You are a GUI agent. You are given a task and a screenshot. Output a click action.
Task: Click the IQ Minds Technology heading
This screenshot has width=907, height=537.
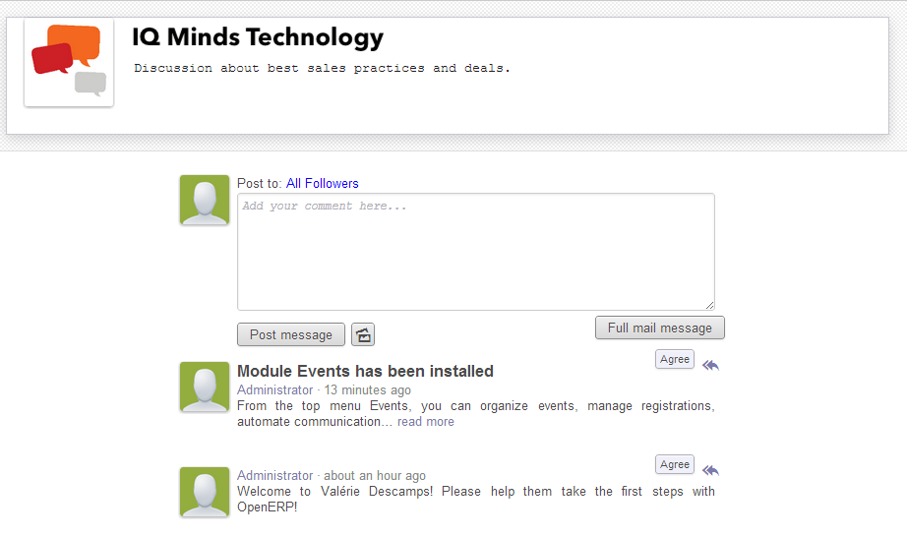pos(258,37)
